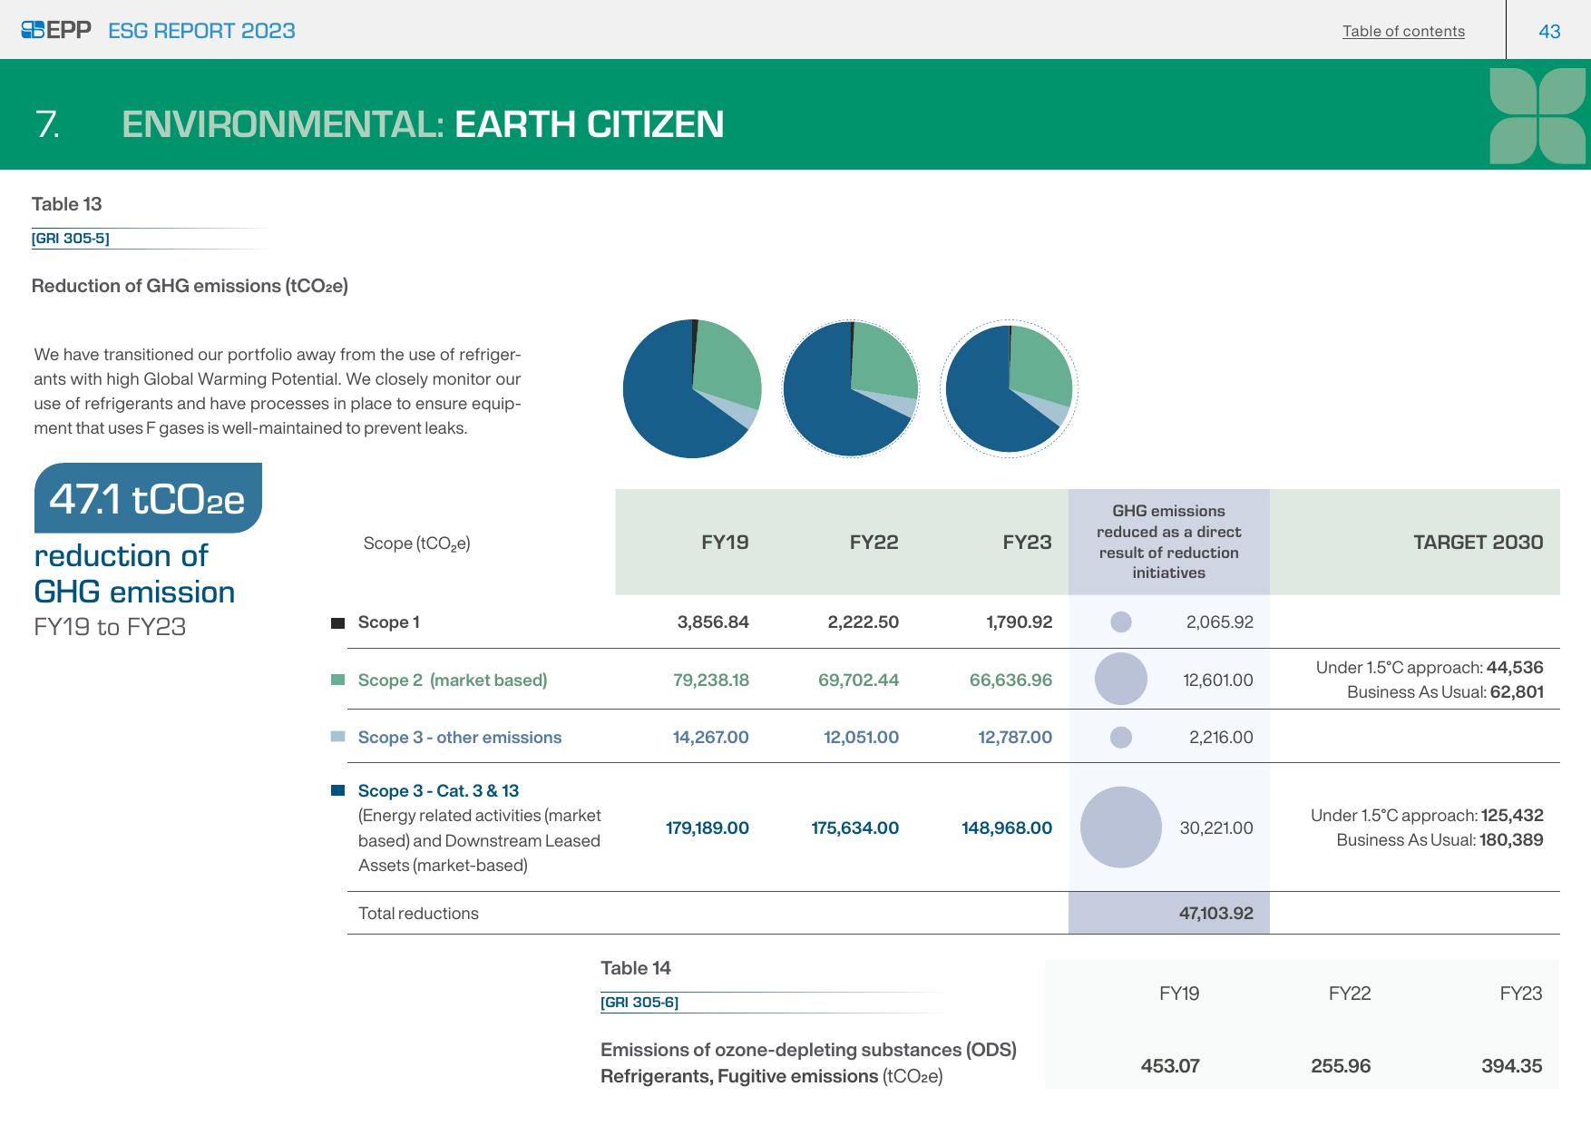
Task: Click the total value 47,103.92
Action: click(1215, 914)
